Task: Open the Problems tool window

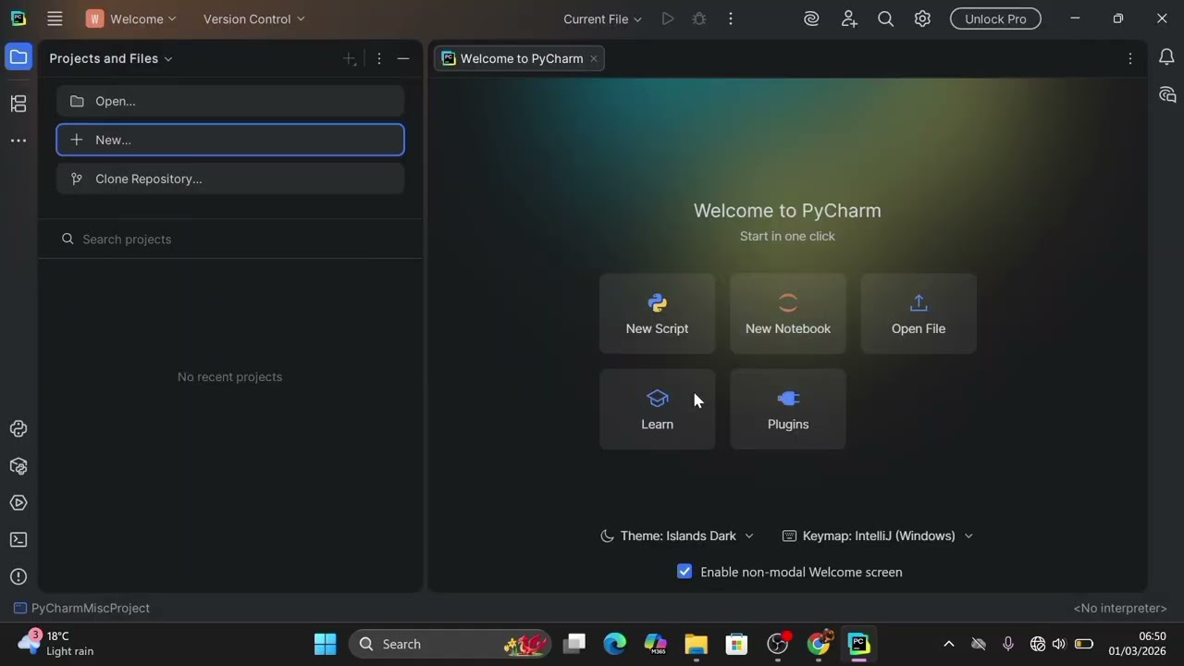Action: click(18, 577)
